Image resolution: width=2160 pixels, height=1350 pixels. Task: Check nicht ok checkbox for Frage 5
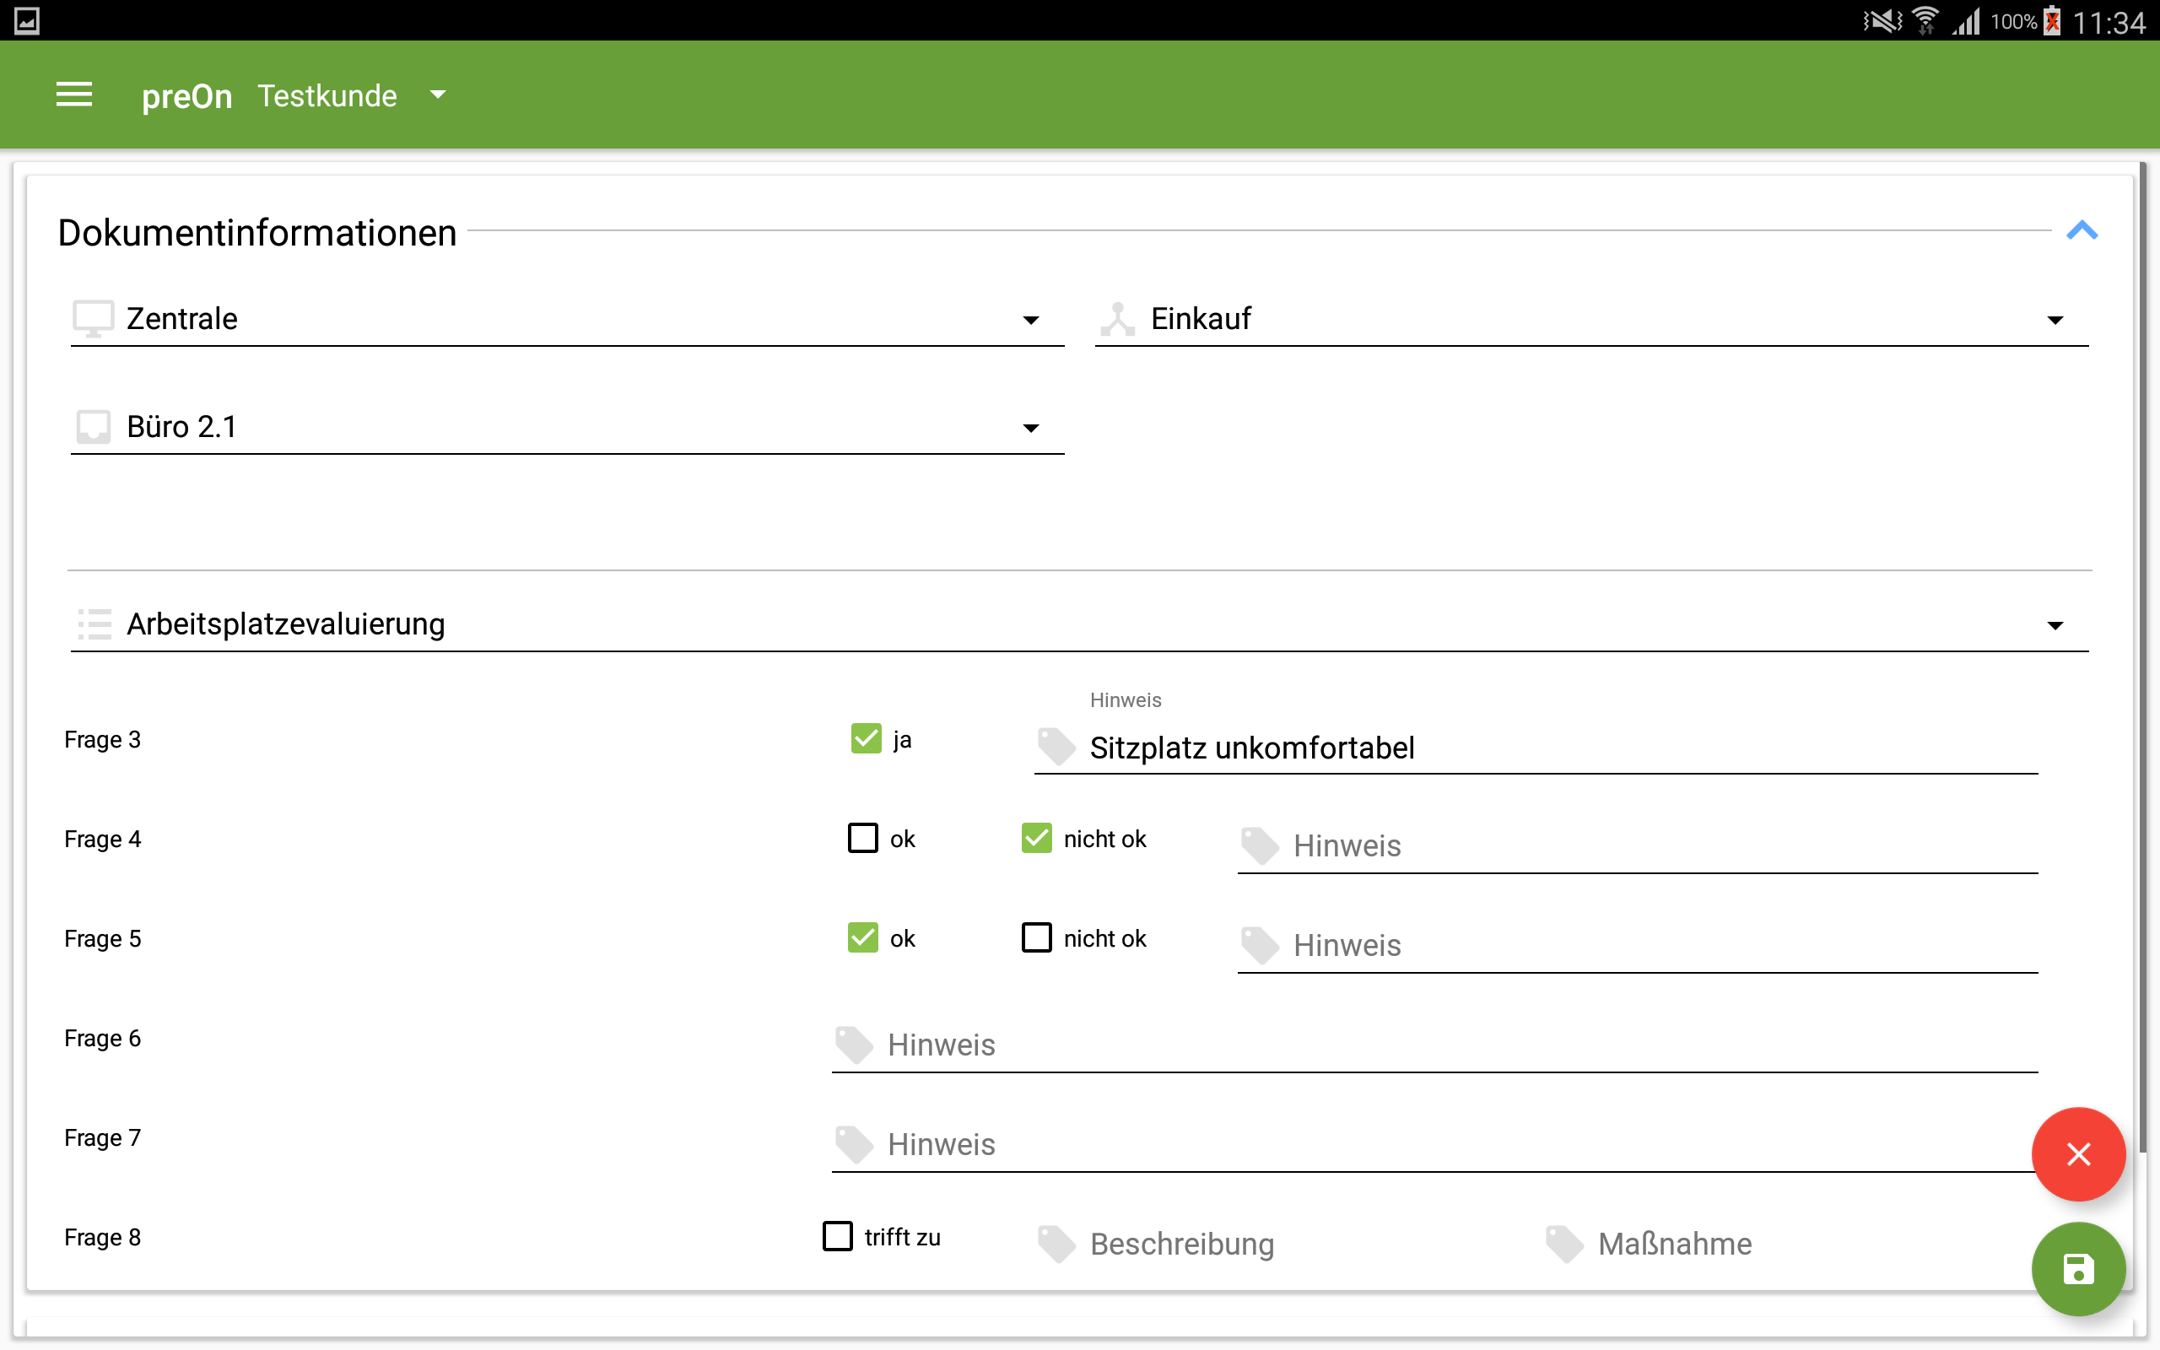1036,937
